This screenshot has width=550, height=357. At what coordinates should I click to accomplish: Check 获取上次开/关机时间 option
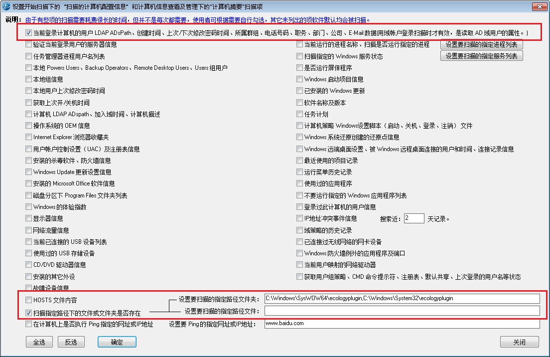29,103
